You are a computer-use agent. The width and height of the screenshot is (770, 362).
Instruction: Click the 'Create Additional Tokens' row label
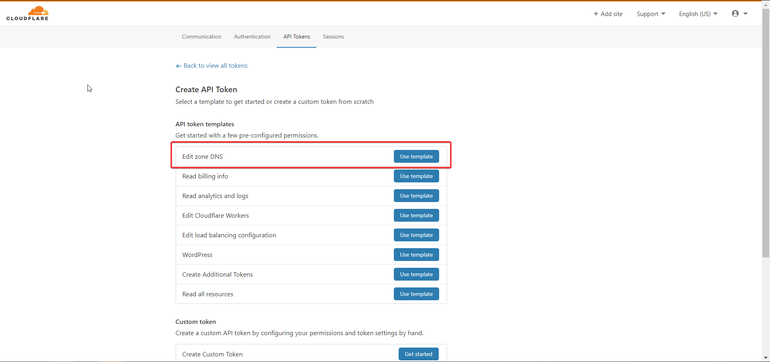pos(217,274)
